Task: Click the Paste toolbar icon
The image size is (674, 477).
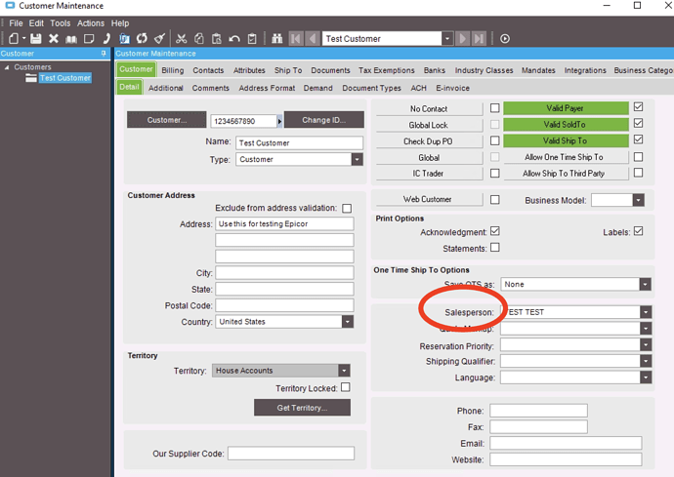Action: tap(217, 39)
